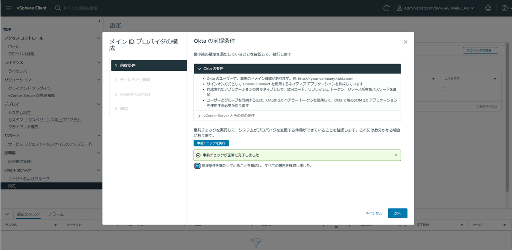
Task: Dismiss the precheck success alert
Action: [396, 155]
